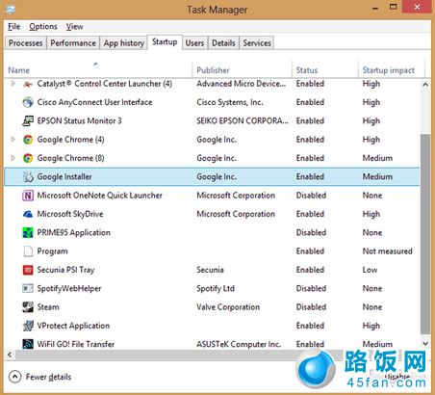This screenshot has height=395, width=435.
Task: Click the EPSON Status Monitor 3 icon
Action: [28, 121]
